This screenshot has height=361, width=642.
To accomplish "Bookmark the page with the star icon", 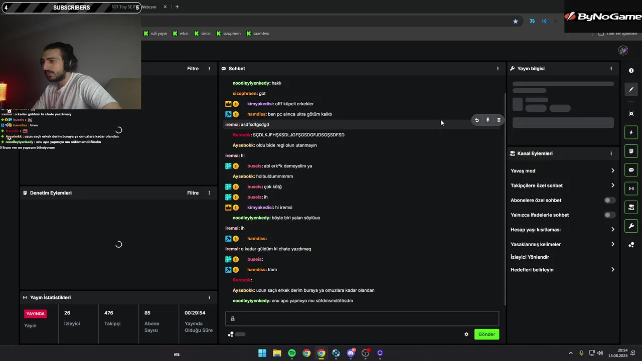I will (x=515, y=21).
